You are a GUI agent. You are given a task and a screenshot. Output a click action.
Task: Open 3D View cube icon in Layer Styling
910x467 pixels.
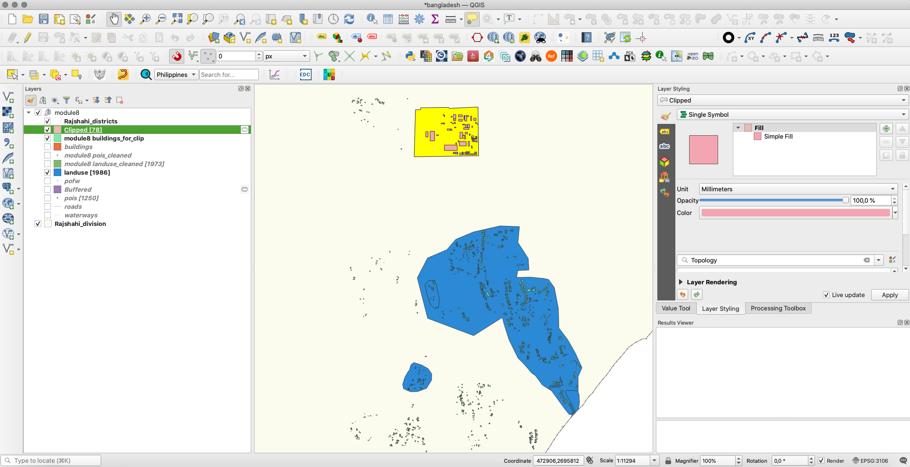click(x=664, y=162)
